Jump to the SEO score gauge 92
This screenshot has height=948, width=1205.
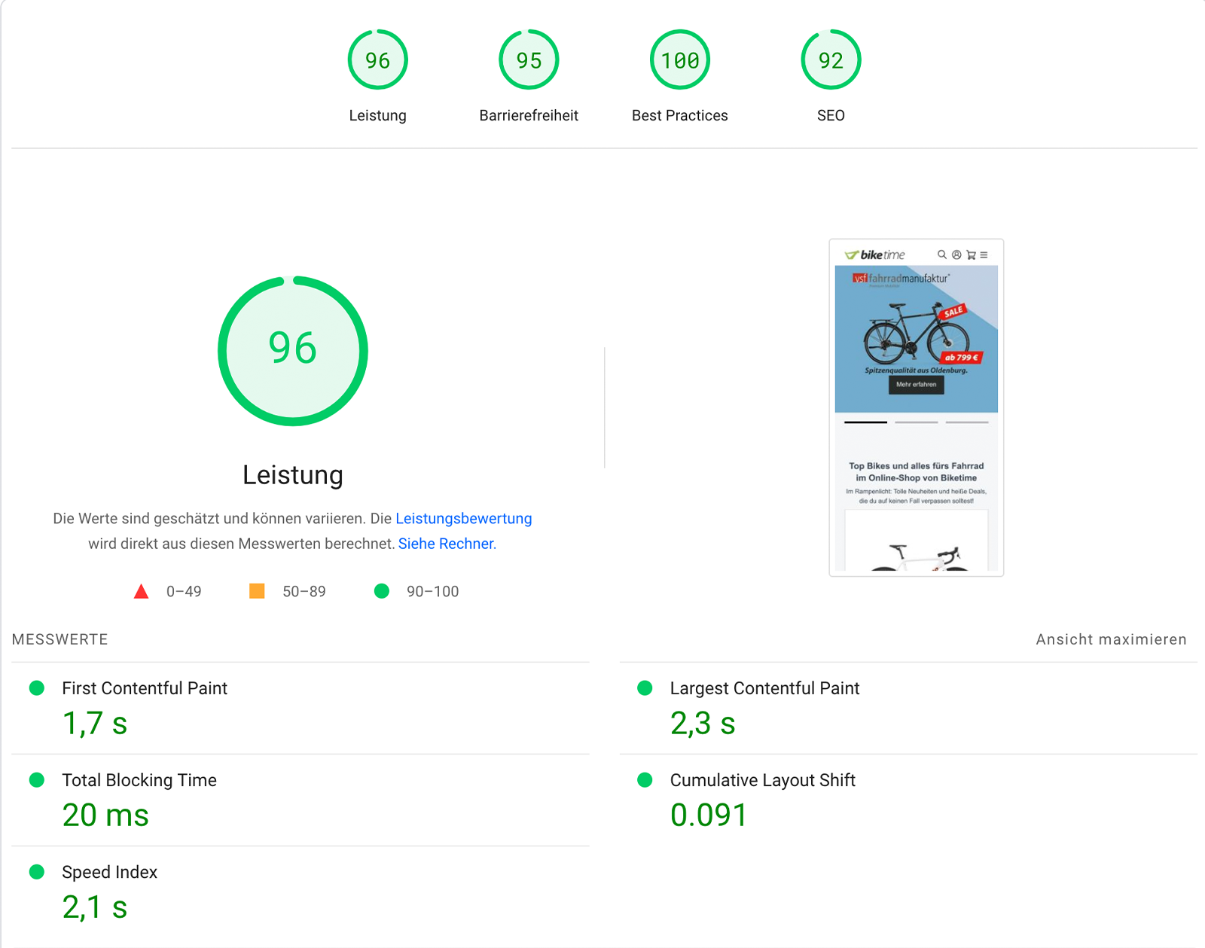831,60
